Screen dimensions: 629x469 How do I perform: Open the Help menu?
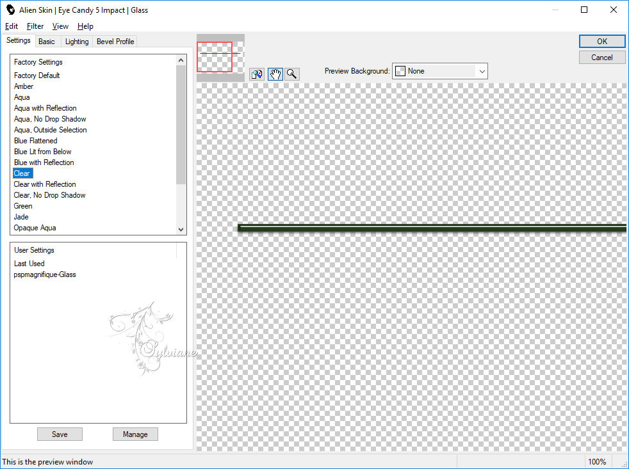pos(85,26)
